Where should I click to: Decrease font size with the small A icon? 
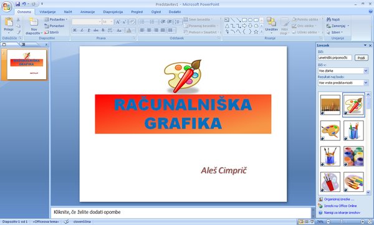point(124,22)
